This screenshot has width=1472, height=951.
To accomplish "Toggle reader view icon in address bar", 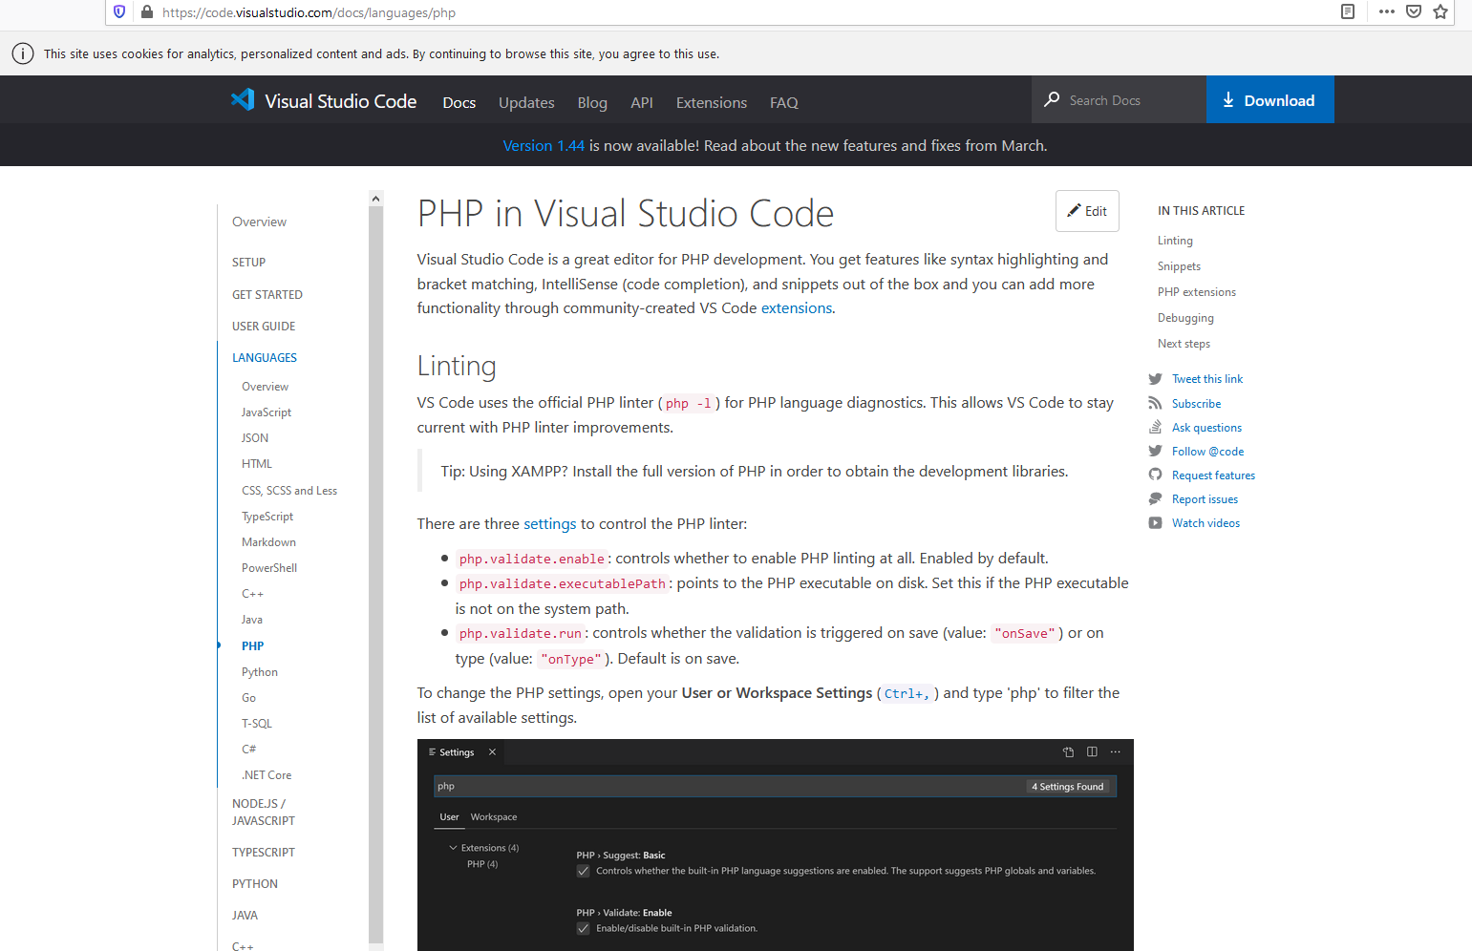I will click(1348, 11).
